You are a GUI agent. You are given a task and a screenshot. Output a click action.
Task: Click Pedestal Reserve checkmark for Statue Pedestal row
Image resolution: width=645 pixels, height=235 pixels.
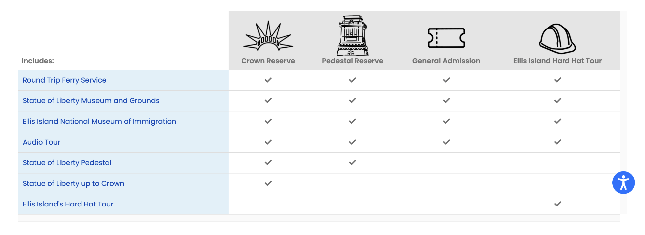pos(352,162)
